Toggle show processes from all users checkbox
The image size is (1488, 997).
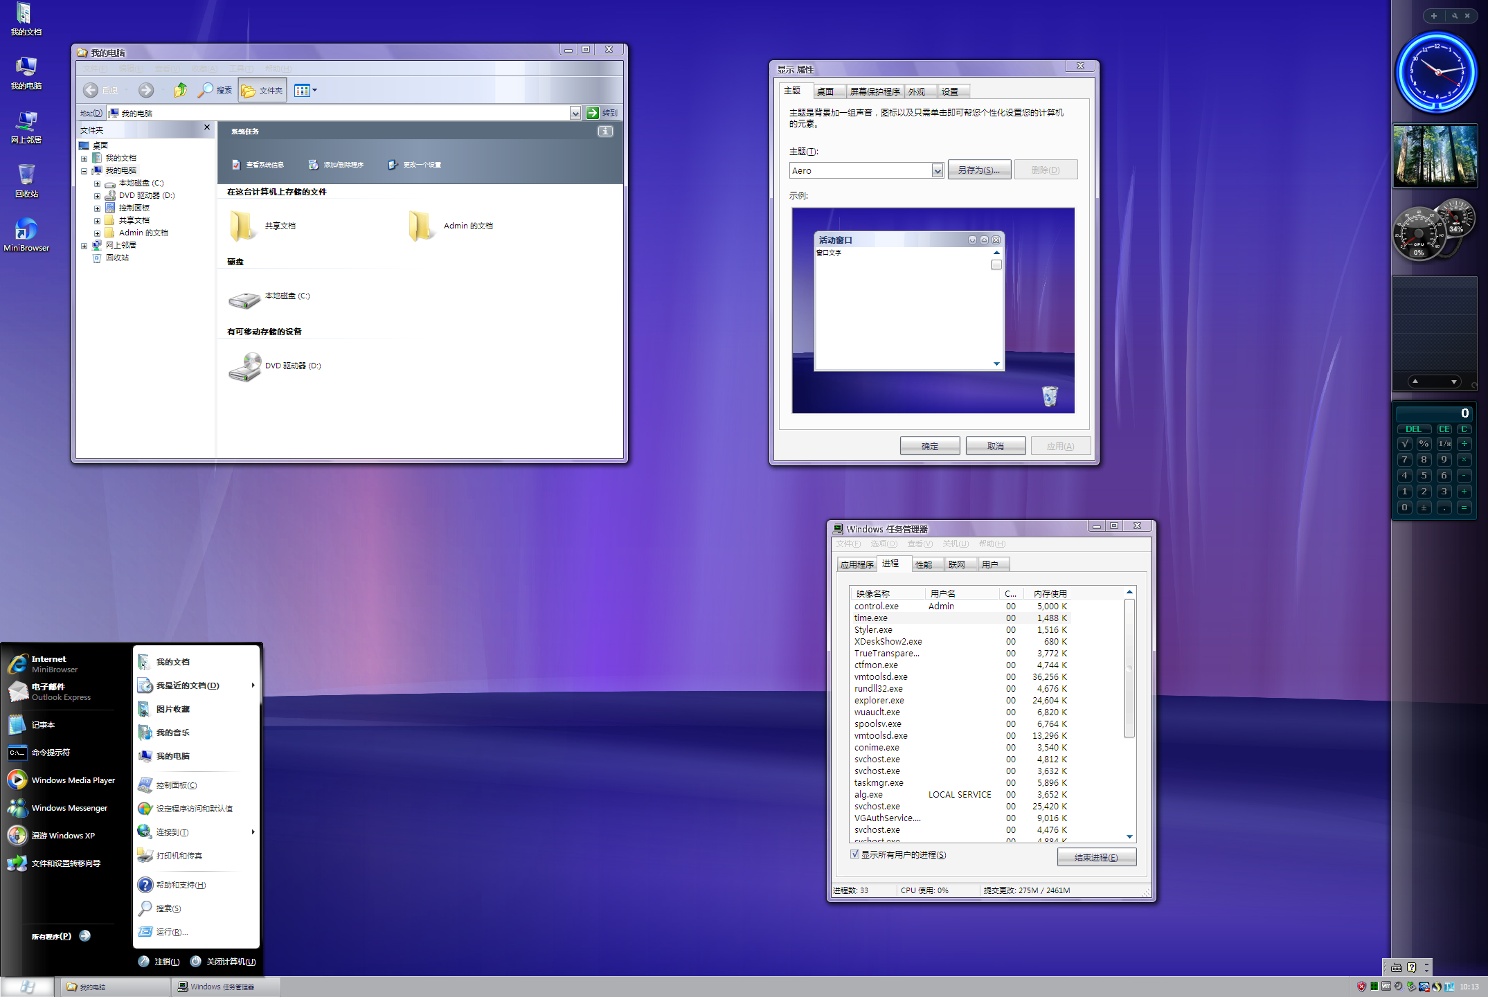click(x=855, y=854)
